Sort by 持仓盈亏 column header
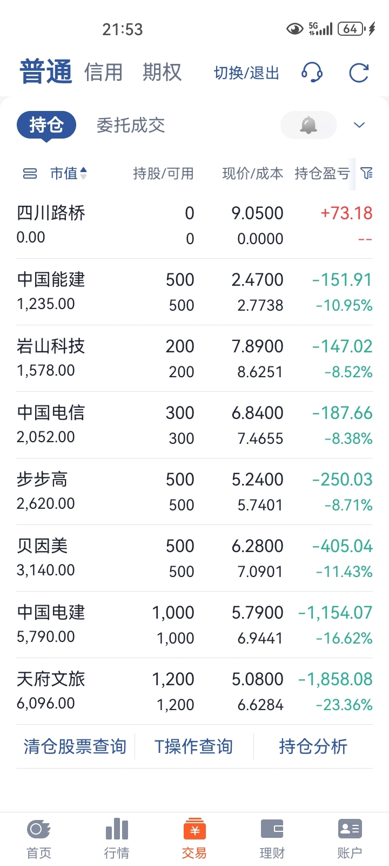The image size is (389, 866). point(322,173)
